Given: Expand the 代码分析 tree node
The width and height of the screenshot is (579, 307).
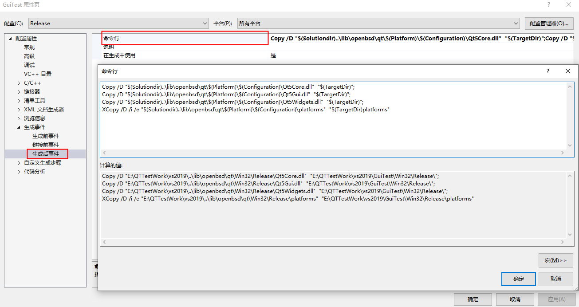Looking at the screenshot, I should tap(19, 172).
